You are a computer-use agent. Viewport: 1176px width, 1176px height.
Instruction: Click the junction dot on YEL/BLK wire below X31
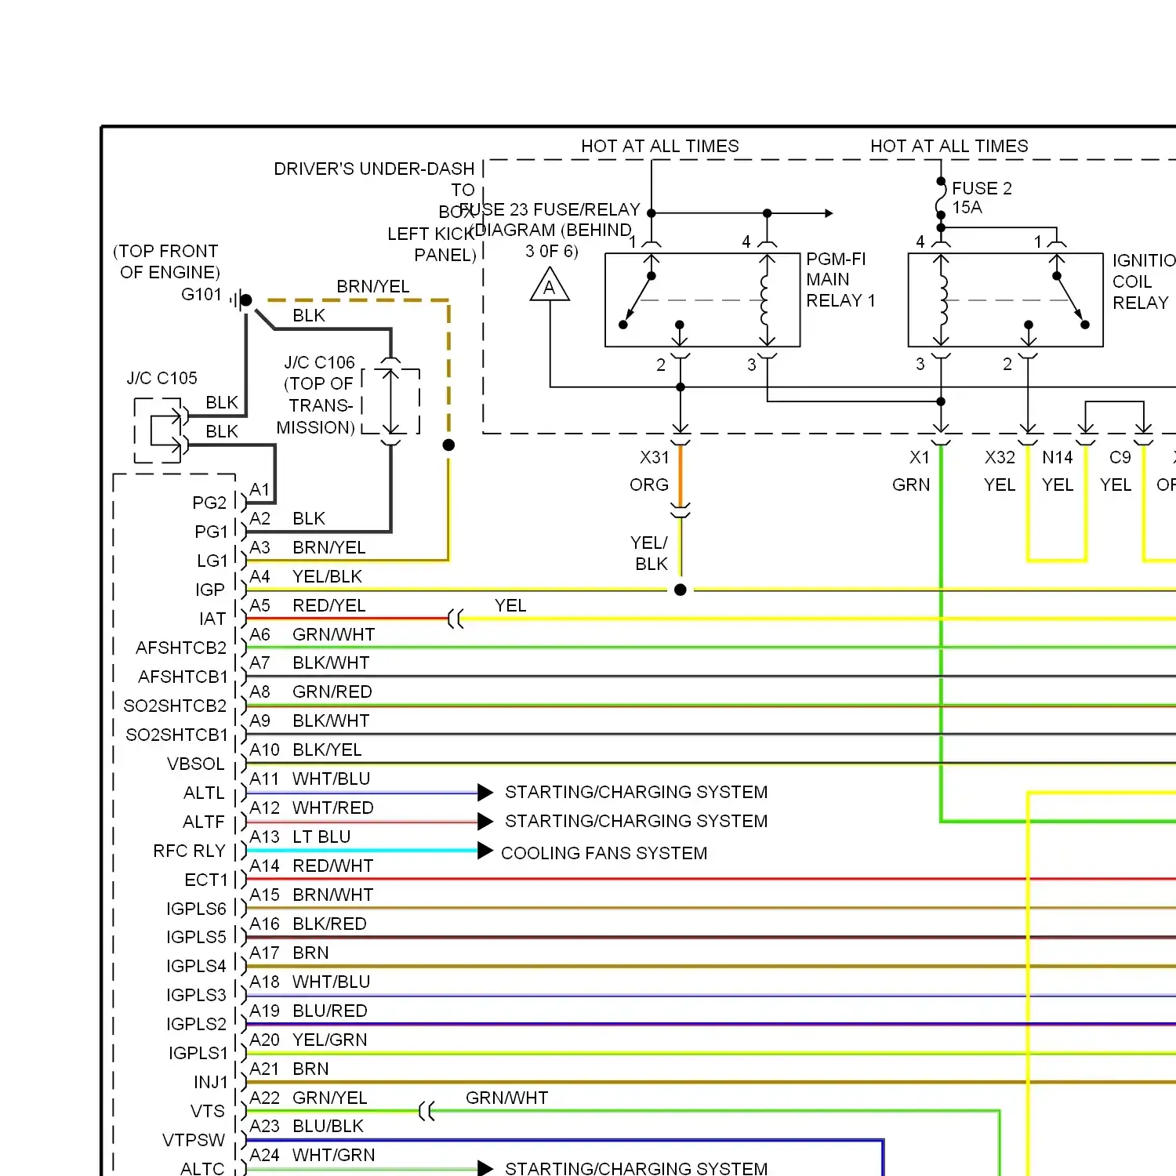point(681,590)
